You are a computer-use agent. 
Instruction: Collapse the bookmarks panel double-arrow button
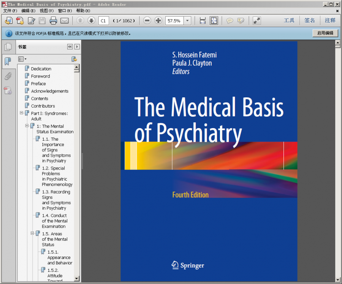click(x=70, y=47)
